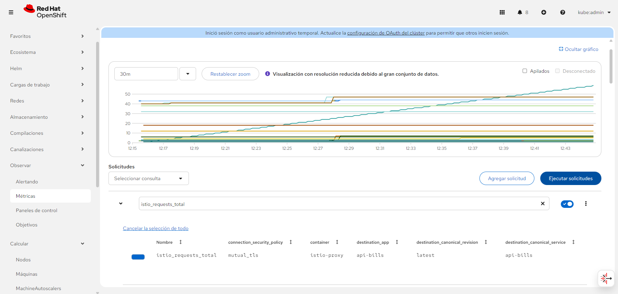
Task: Open the notifications bell
Action: [x=520, y=12]
